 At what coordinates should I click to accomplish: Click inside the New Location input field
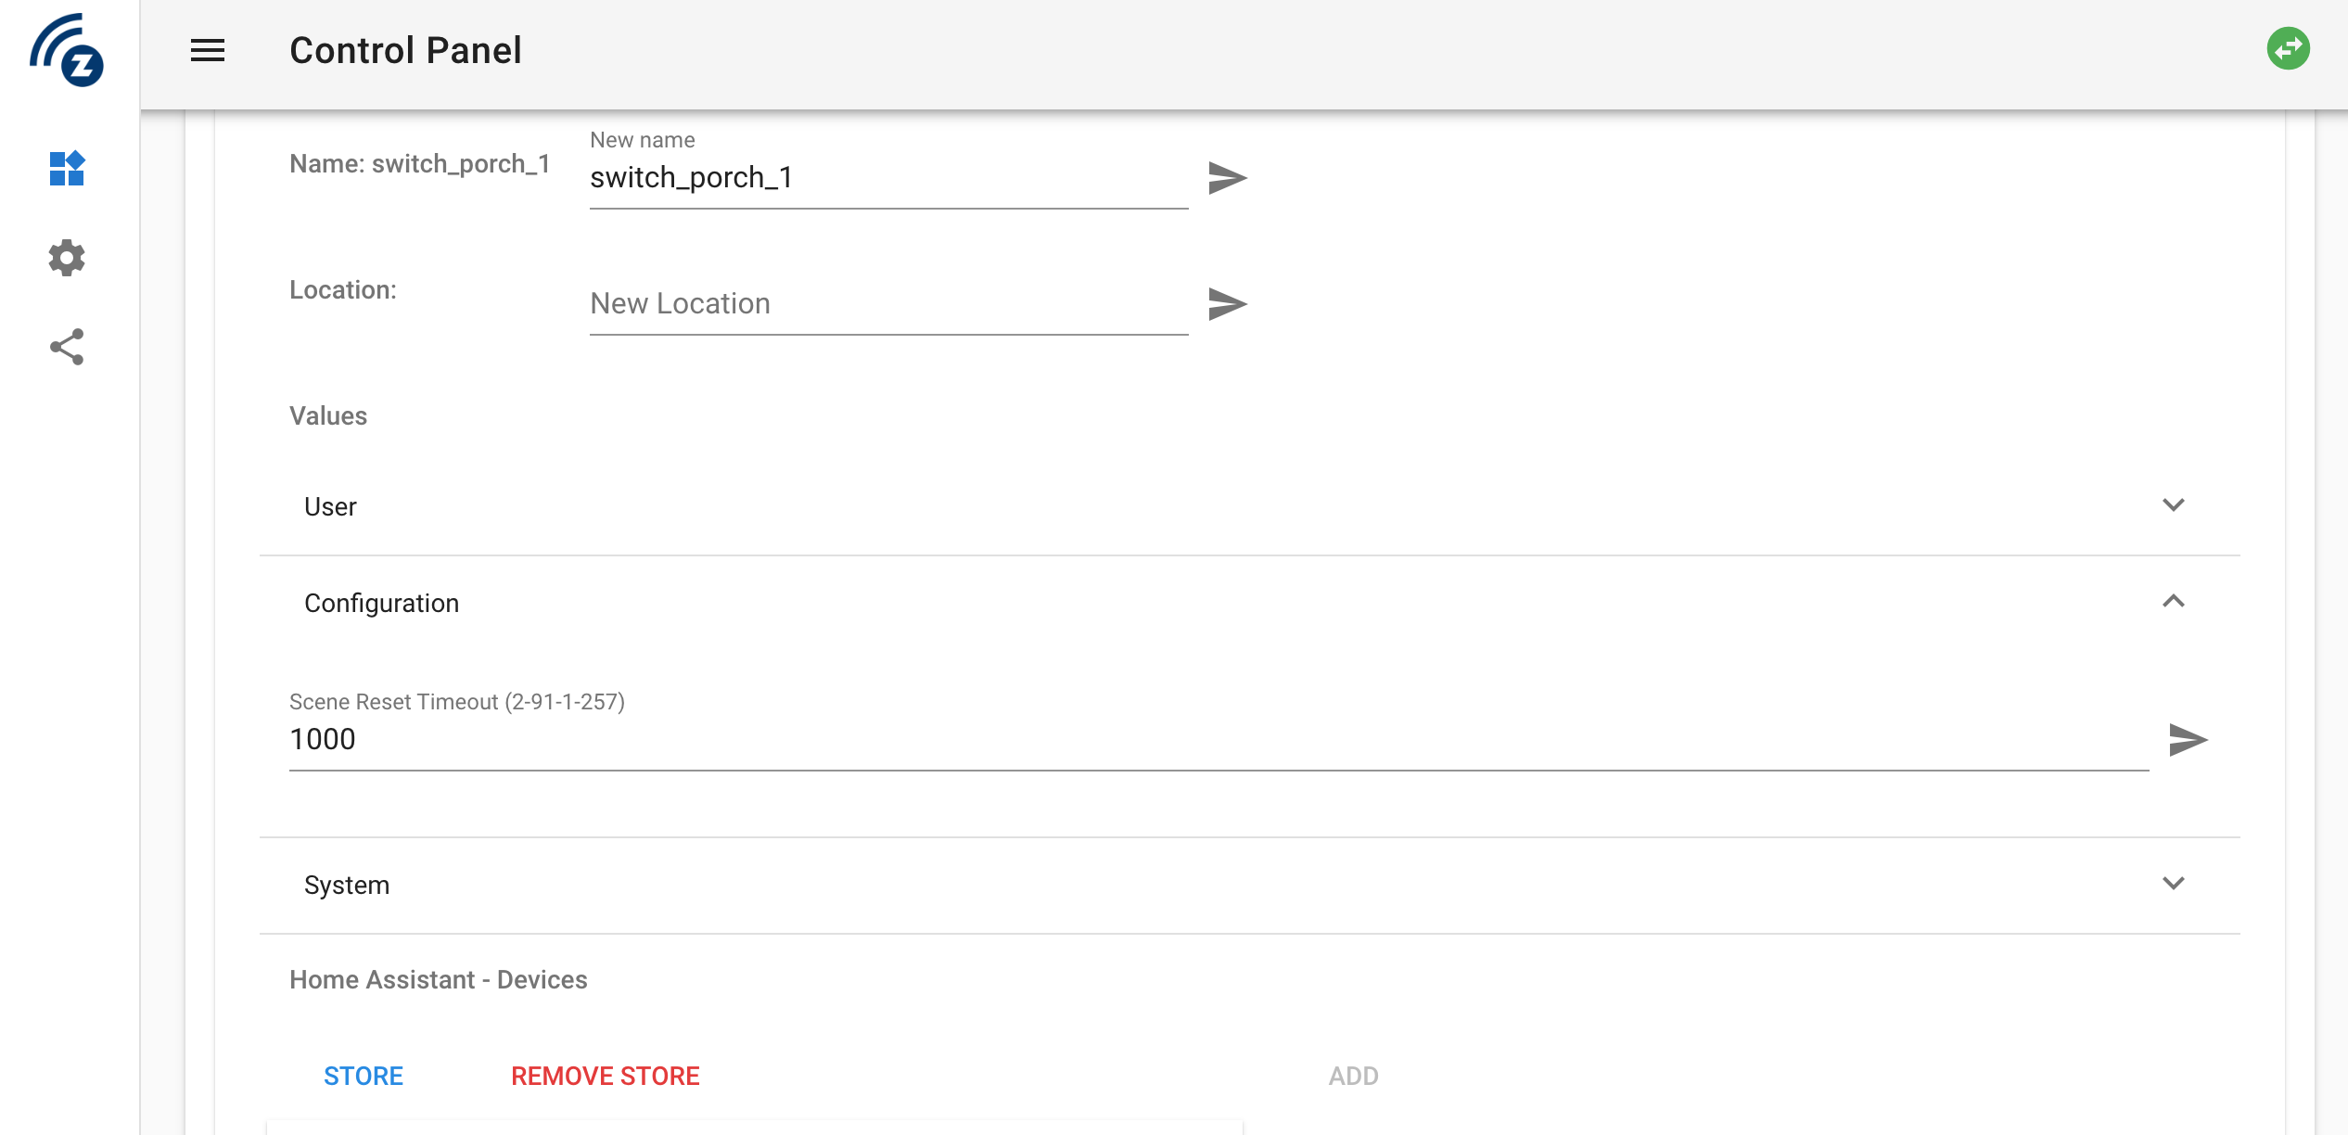point(881,302)
